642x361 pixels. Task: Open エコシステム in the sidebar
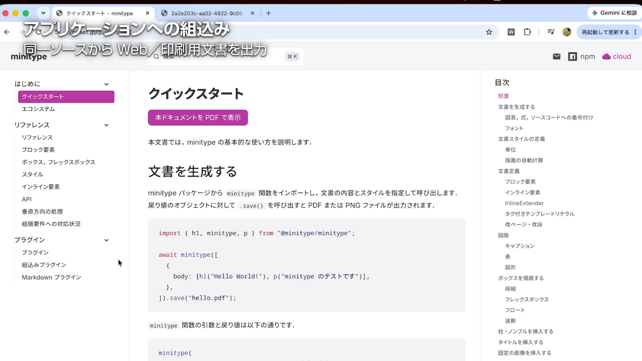(x=39, y=109)
